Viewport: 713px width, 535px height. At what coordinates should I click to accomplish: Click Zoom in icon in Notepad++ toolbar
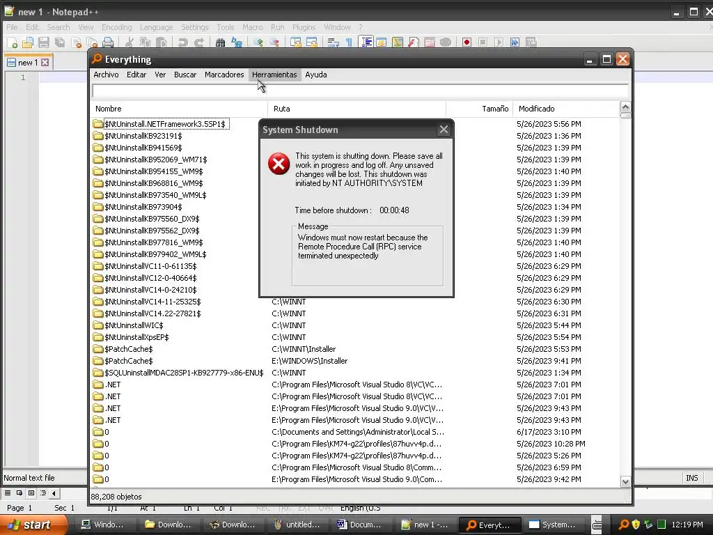tap(258, 42)
